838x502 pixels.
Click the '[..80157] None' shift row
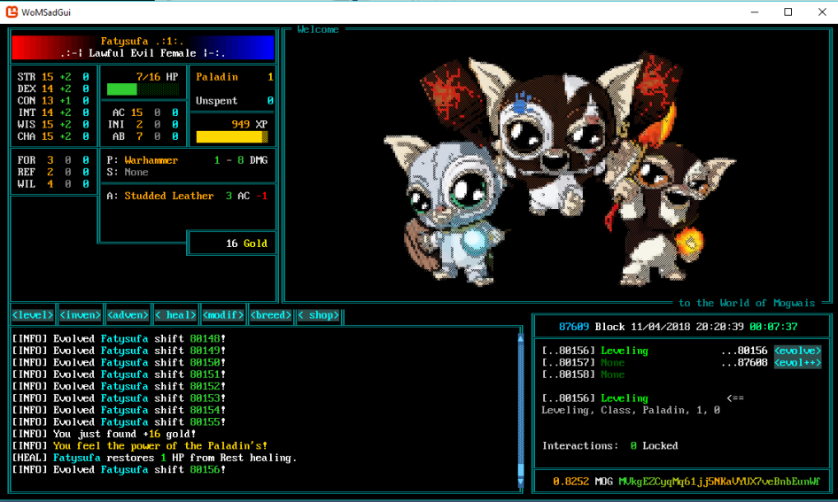583,363
